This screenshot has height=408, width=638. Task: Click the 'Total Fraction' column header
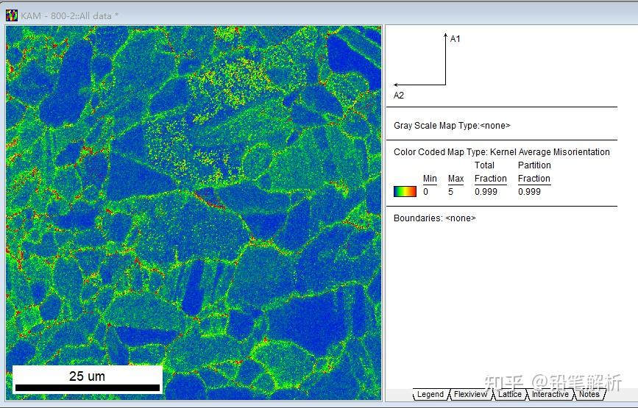pyautogui.click(x=490, y=172)
